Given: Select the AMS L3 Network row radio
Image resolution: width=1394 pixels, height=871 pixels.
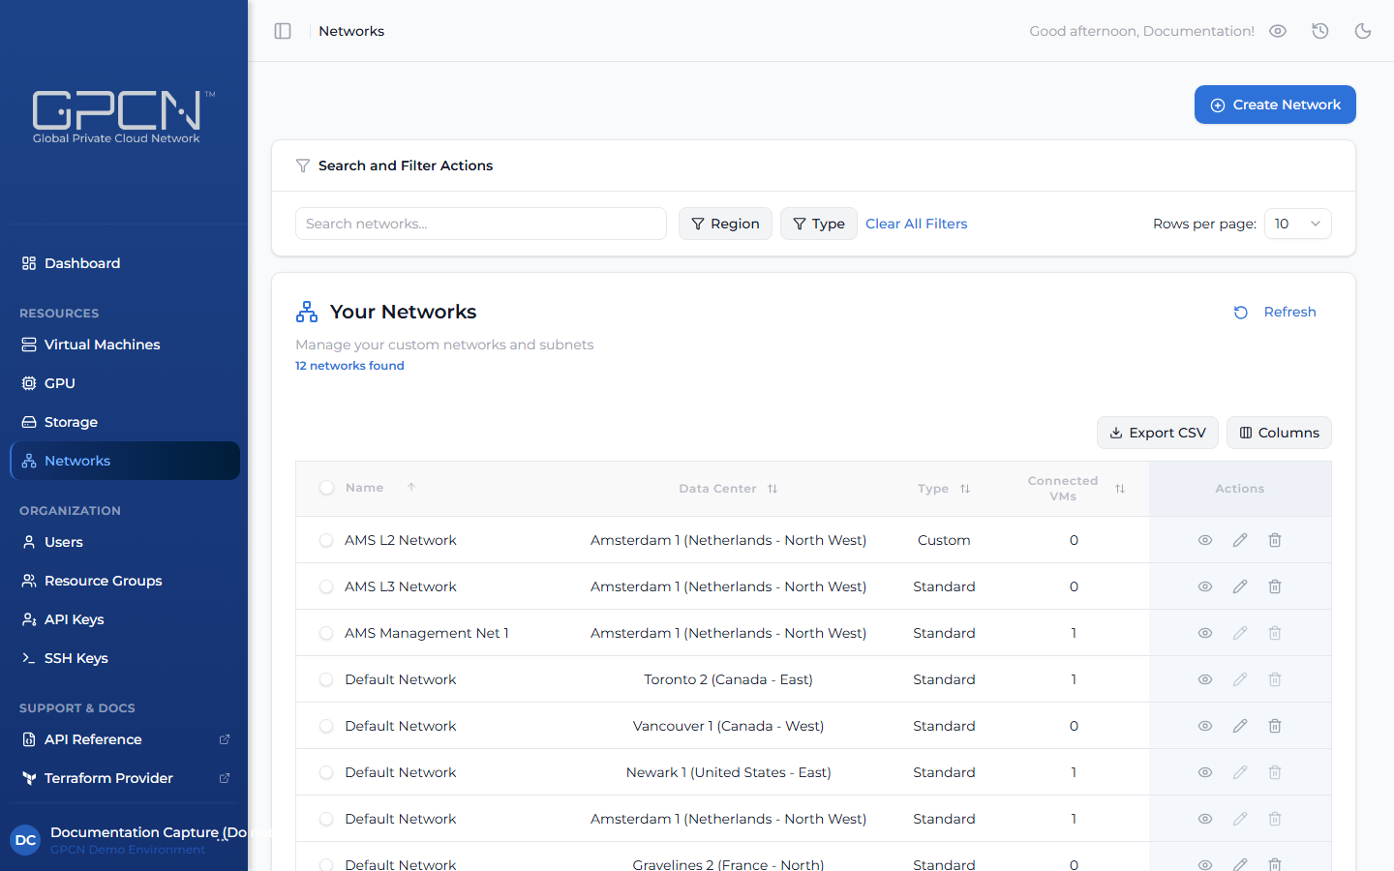Looking at the screenshot, I should (x=326, y=586).
